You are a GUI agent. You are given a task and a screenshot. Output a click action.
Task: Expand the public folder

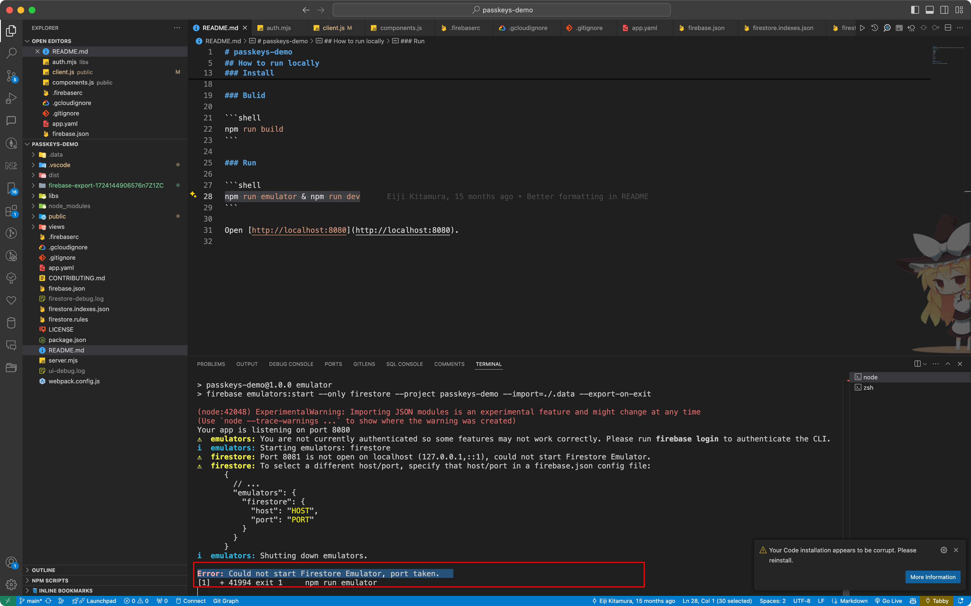pos(33,216)
